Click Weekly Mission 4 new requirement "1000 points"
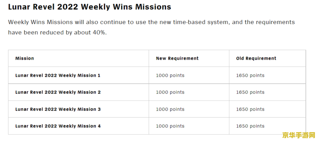 [170, 126]
